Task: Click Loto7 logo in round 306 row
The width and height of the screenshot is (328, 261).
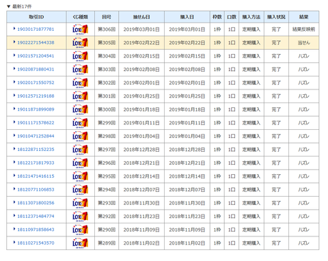Action: 80,29
